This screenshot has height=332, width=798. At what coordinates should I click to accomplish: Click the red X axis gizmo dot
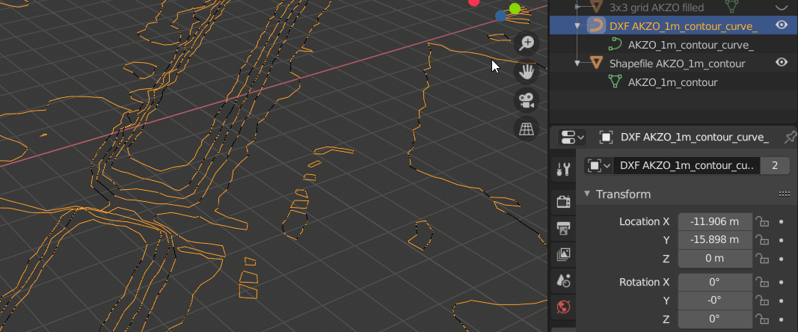coord(474,2)
